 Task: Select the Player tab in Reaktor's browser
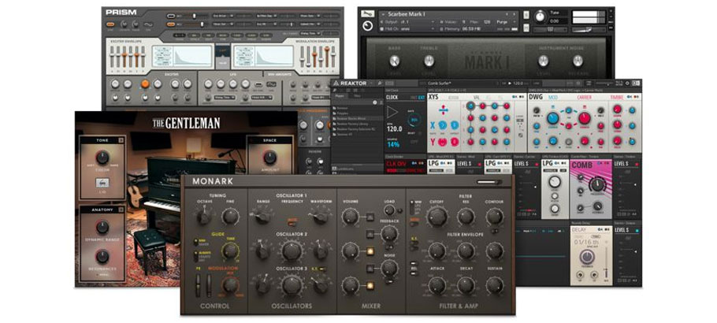point(340,96)
